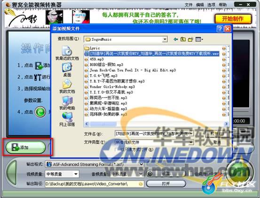Open the View menu icon in dialog
This screenshot has height=198, width=260.
199,39
